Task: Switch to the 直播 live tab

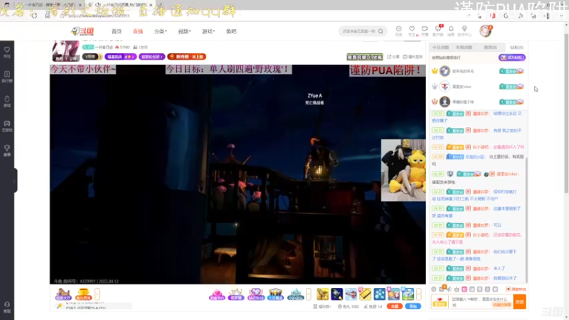Action: pyautogui.click(x=138, y=31)
